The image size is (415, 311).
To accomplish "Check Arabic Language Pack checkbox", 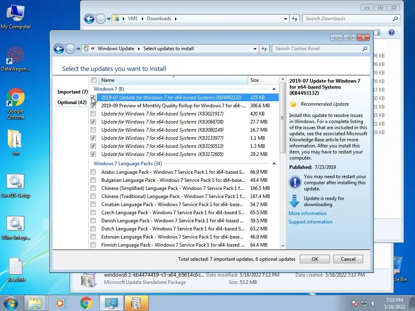I will 93,172.
